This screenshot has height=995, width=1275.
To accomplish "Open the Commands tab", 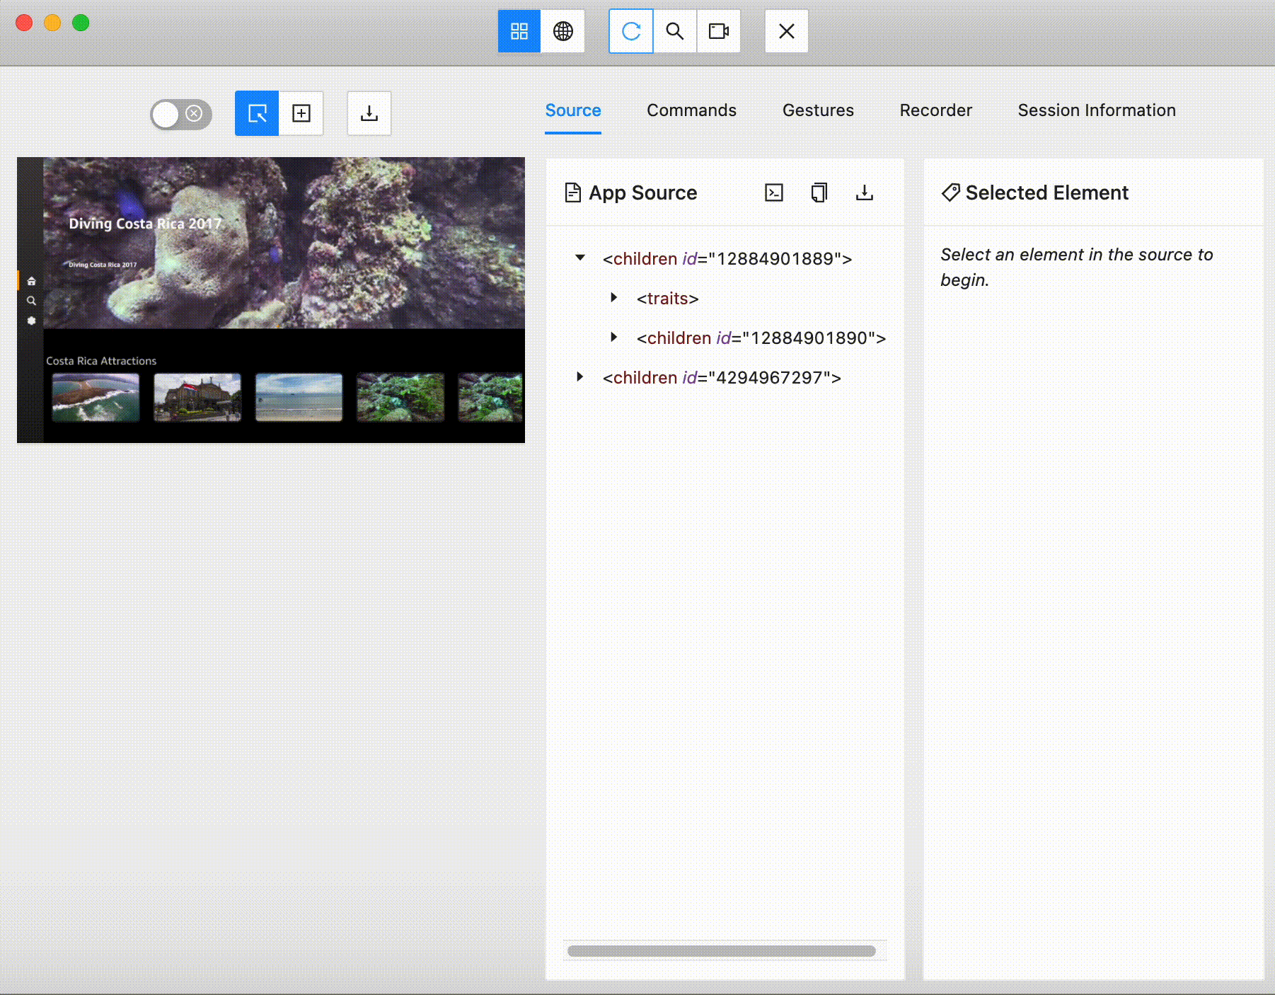I will (691, 110).
